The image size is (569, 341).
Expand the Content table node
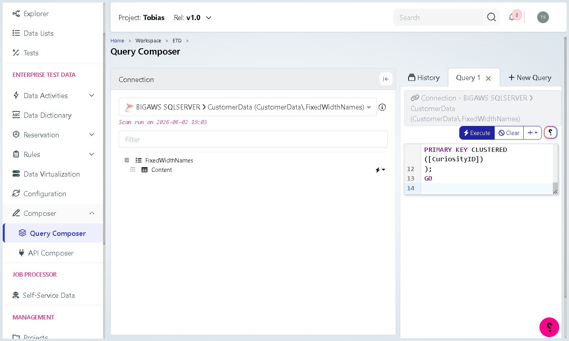pyautogui.click(x=133, y=170)
